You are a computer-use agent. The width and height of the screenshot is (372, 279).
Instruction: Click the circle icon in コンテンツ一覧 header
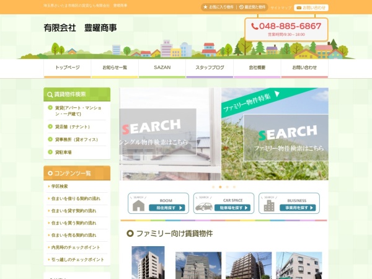tap(50, 173)
